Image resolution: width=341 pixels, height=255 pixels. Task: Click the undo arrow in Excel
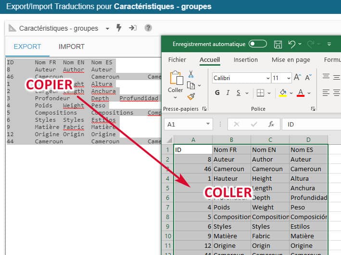tap(291, 44)
